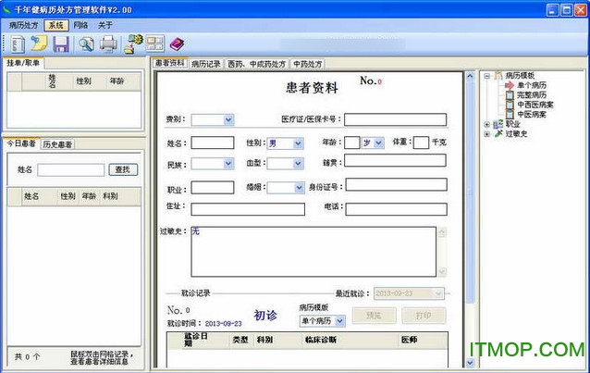
Task: Click the yellow pinned note icon
Action: click(39, 44)
